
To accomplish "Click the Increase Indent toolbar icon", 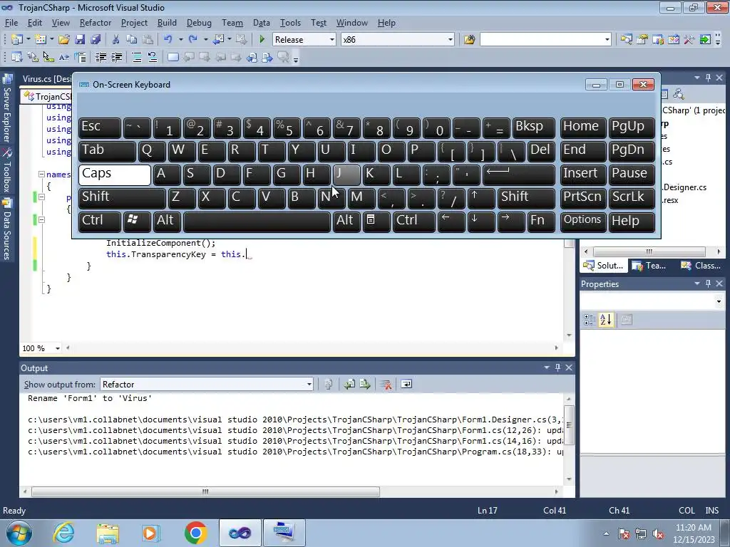I will (x=116, y=57).
